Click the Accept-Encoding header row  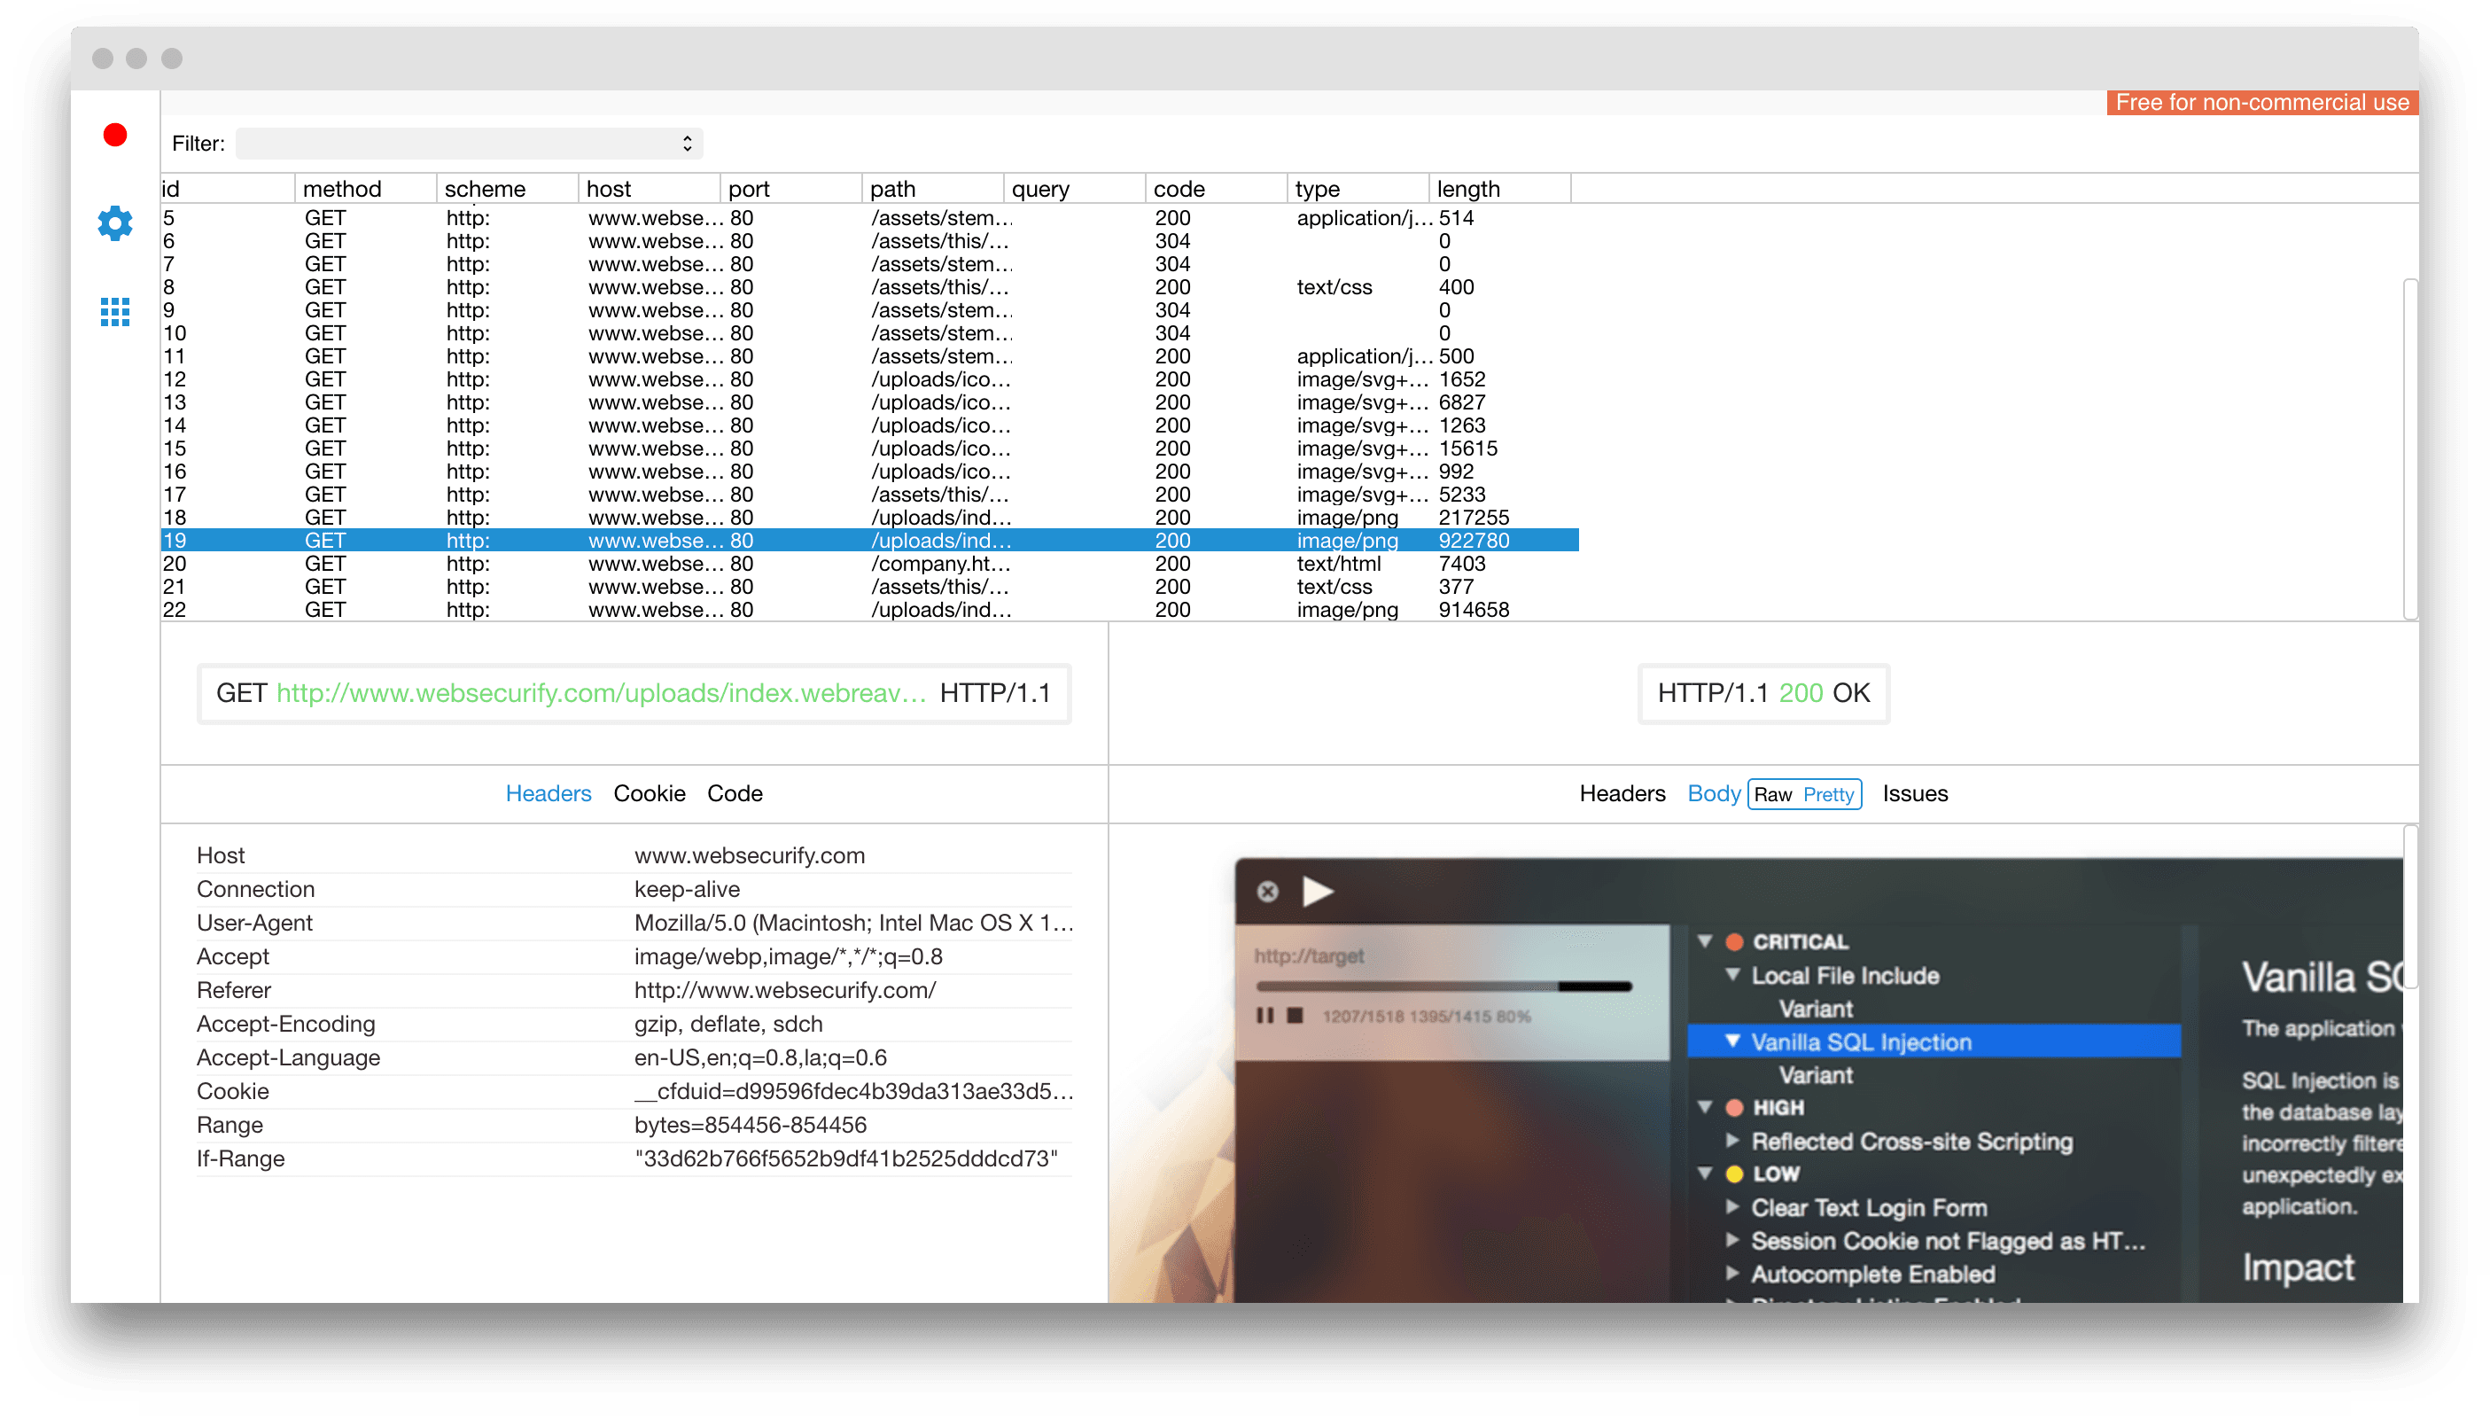pos(634,1025)
